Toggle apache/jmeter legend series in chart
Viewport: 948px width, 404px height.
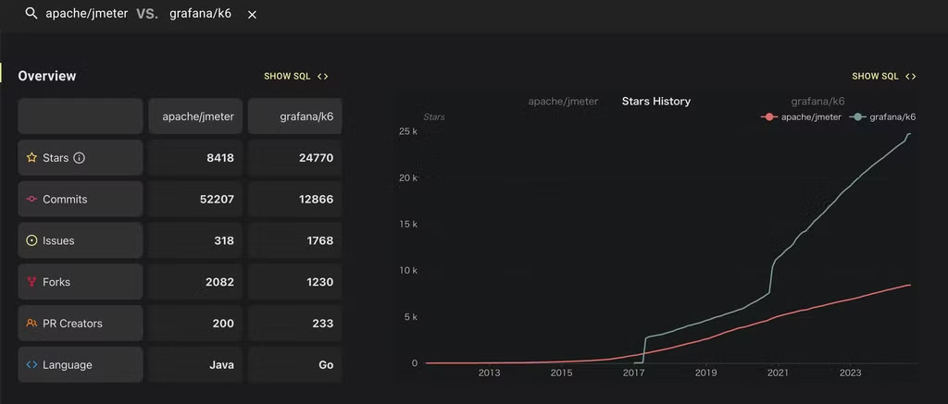click(x=801, y=117)
